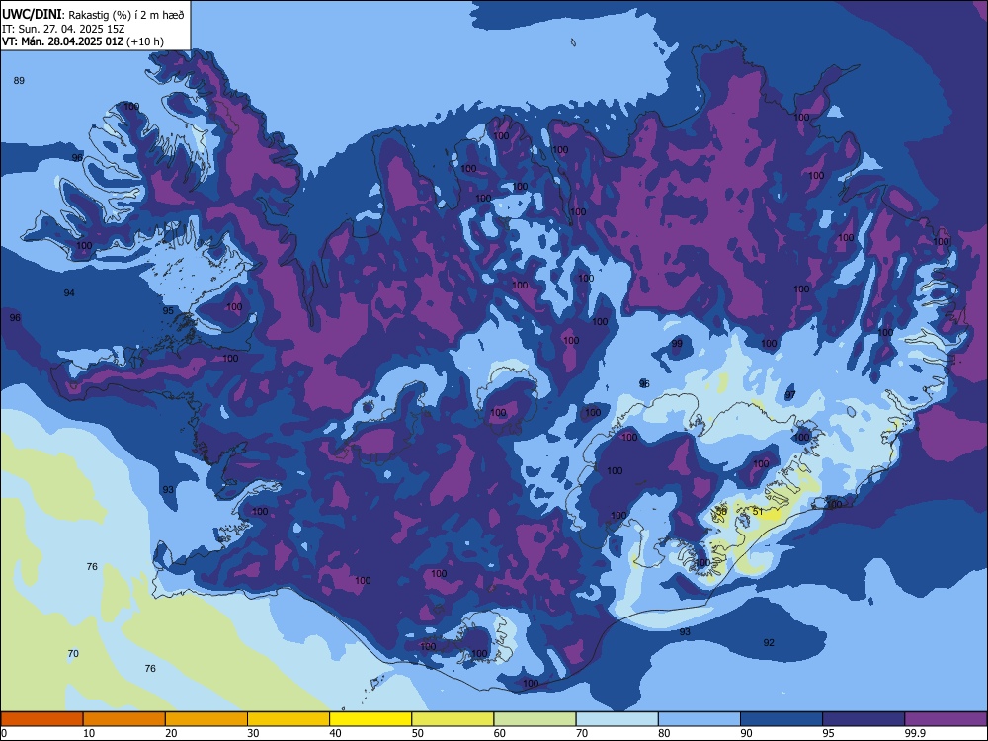Click the legend tick label 80

pos(664,733)
